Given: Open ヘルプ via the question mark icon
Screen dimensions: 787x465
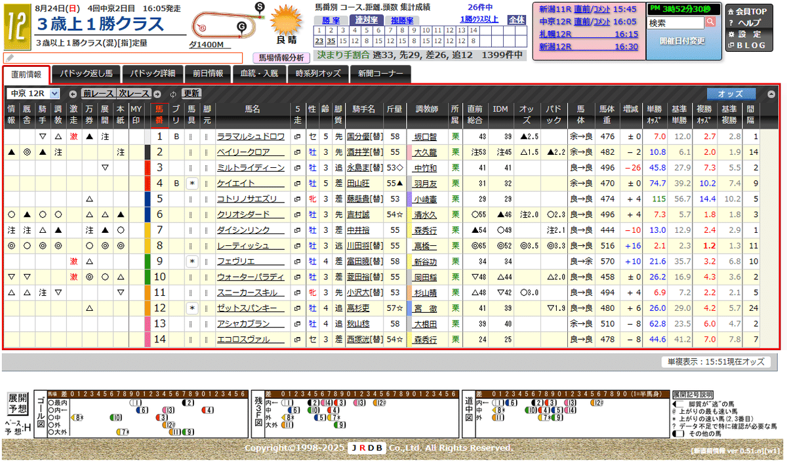Looking at the screenshot, I should [731, 22].
